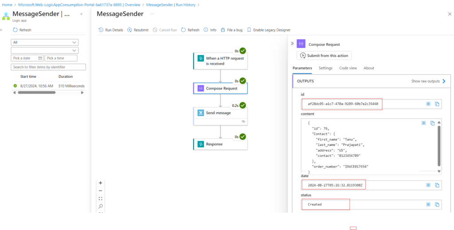
Task: Click the date output value field
Action: point(372,185)
